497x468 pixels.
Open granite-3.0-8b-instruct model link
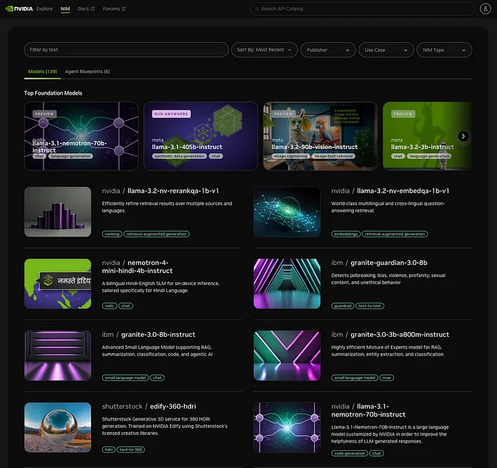point(158,335)
